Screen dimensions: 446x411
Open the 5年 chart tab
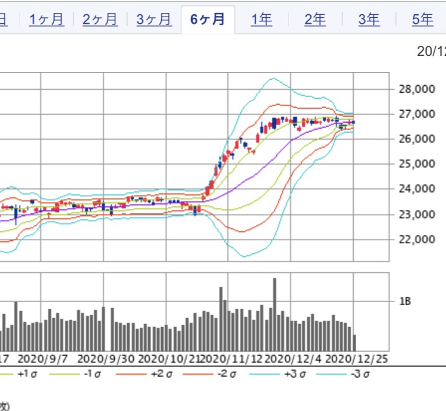tap(422, 20)
